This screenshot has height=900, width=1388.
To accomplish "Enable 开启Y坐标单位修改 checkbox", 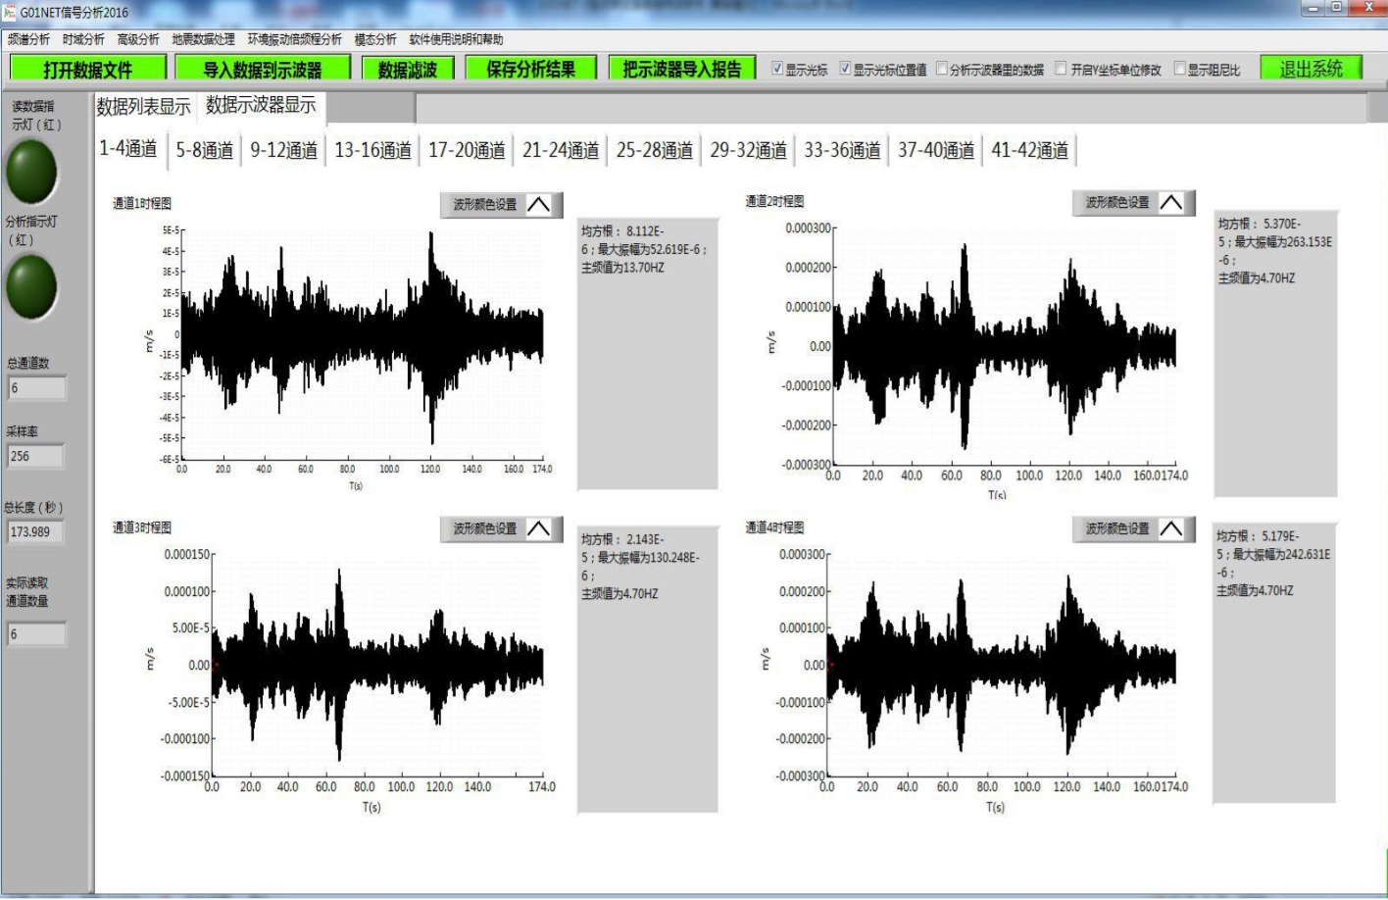I will (x=1061, y=69).
